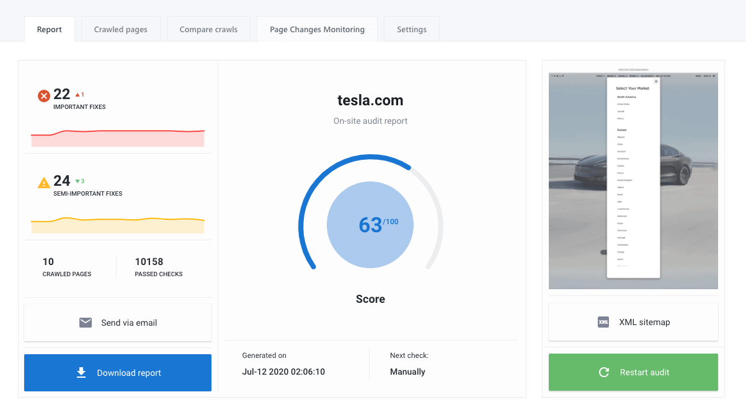The height and width of the screenshot is (405, 746).
Task: Click the XML file icon
Action: click(x=603, y=322)
